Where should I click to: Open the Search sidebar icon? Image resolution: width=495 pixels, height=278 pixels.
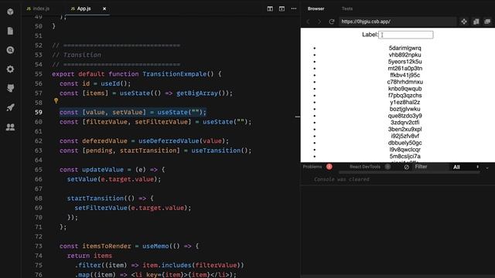click(x=10, y=50)
